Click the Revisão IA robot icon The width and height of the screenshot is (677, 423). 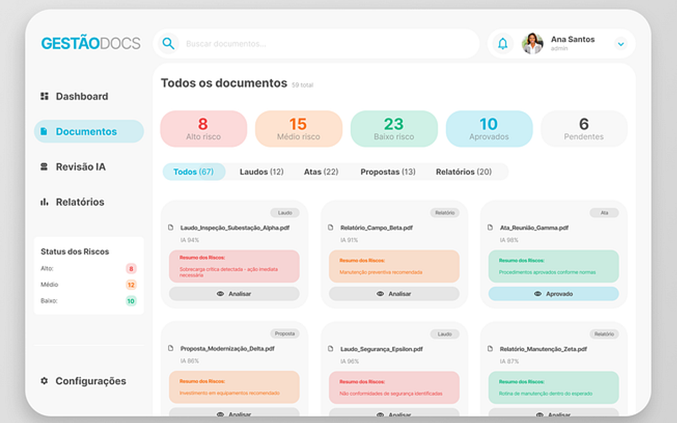(44, 167)
